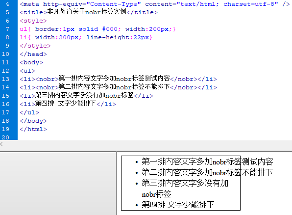Screen dimensions: 292x215
Task: Click preview item 第四排 文字少能排下
Action: (178, 205)
